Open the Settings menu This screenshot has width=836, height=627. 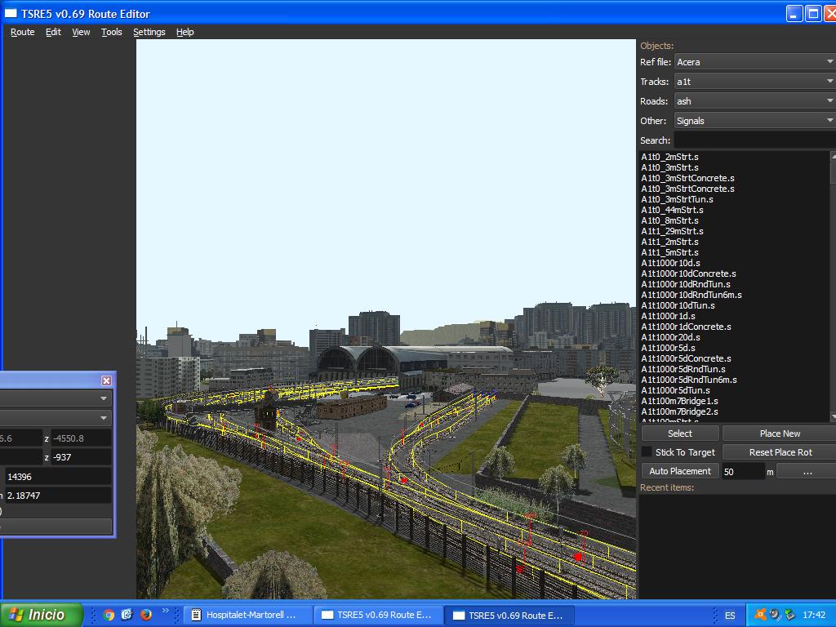[x=149, y=32]
